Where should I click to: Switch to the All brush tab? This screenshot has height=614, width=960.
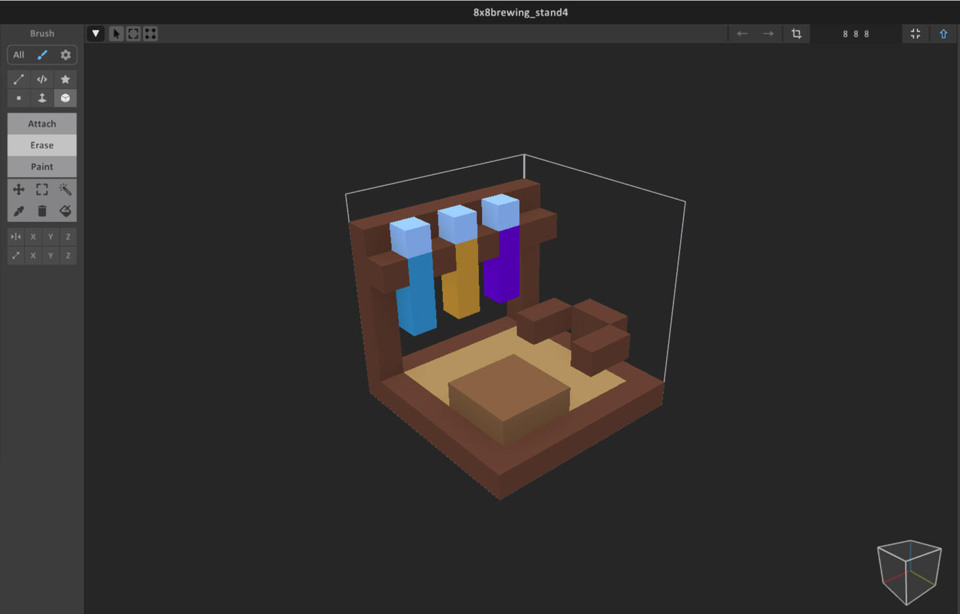[19, 55]
